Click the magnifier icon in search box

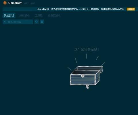pos(5,22)
